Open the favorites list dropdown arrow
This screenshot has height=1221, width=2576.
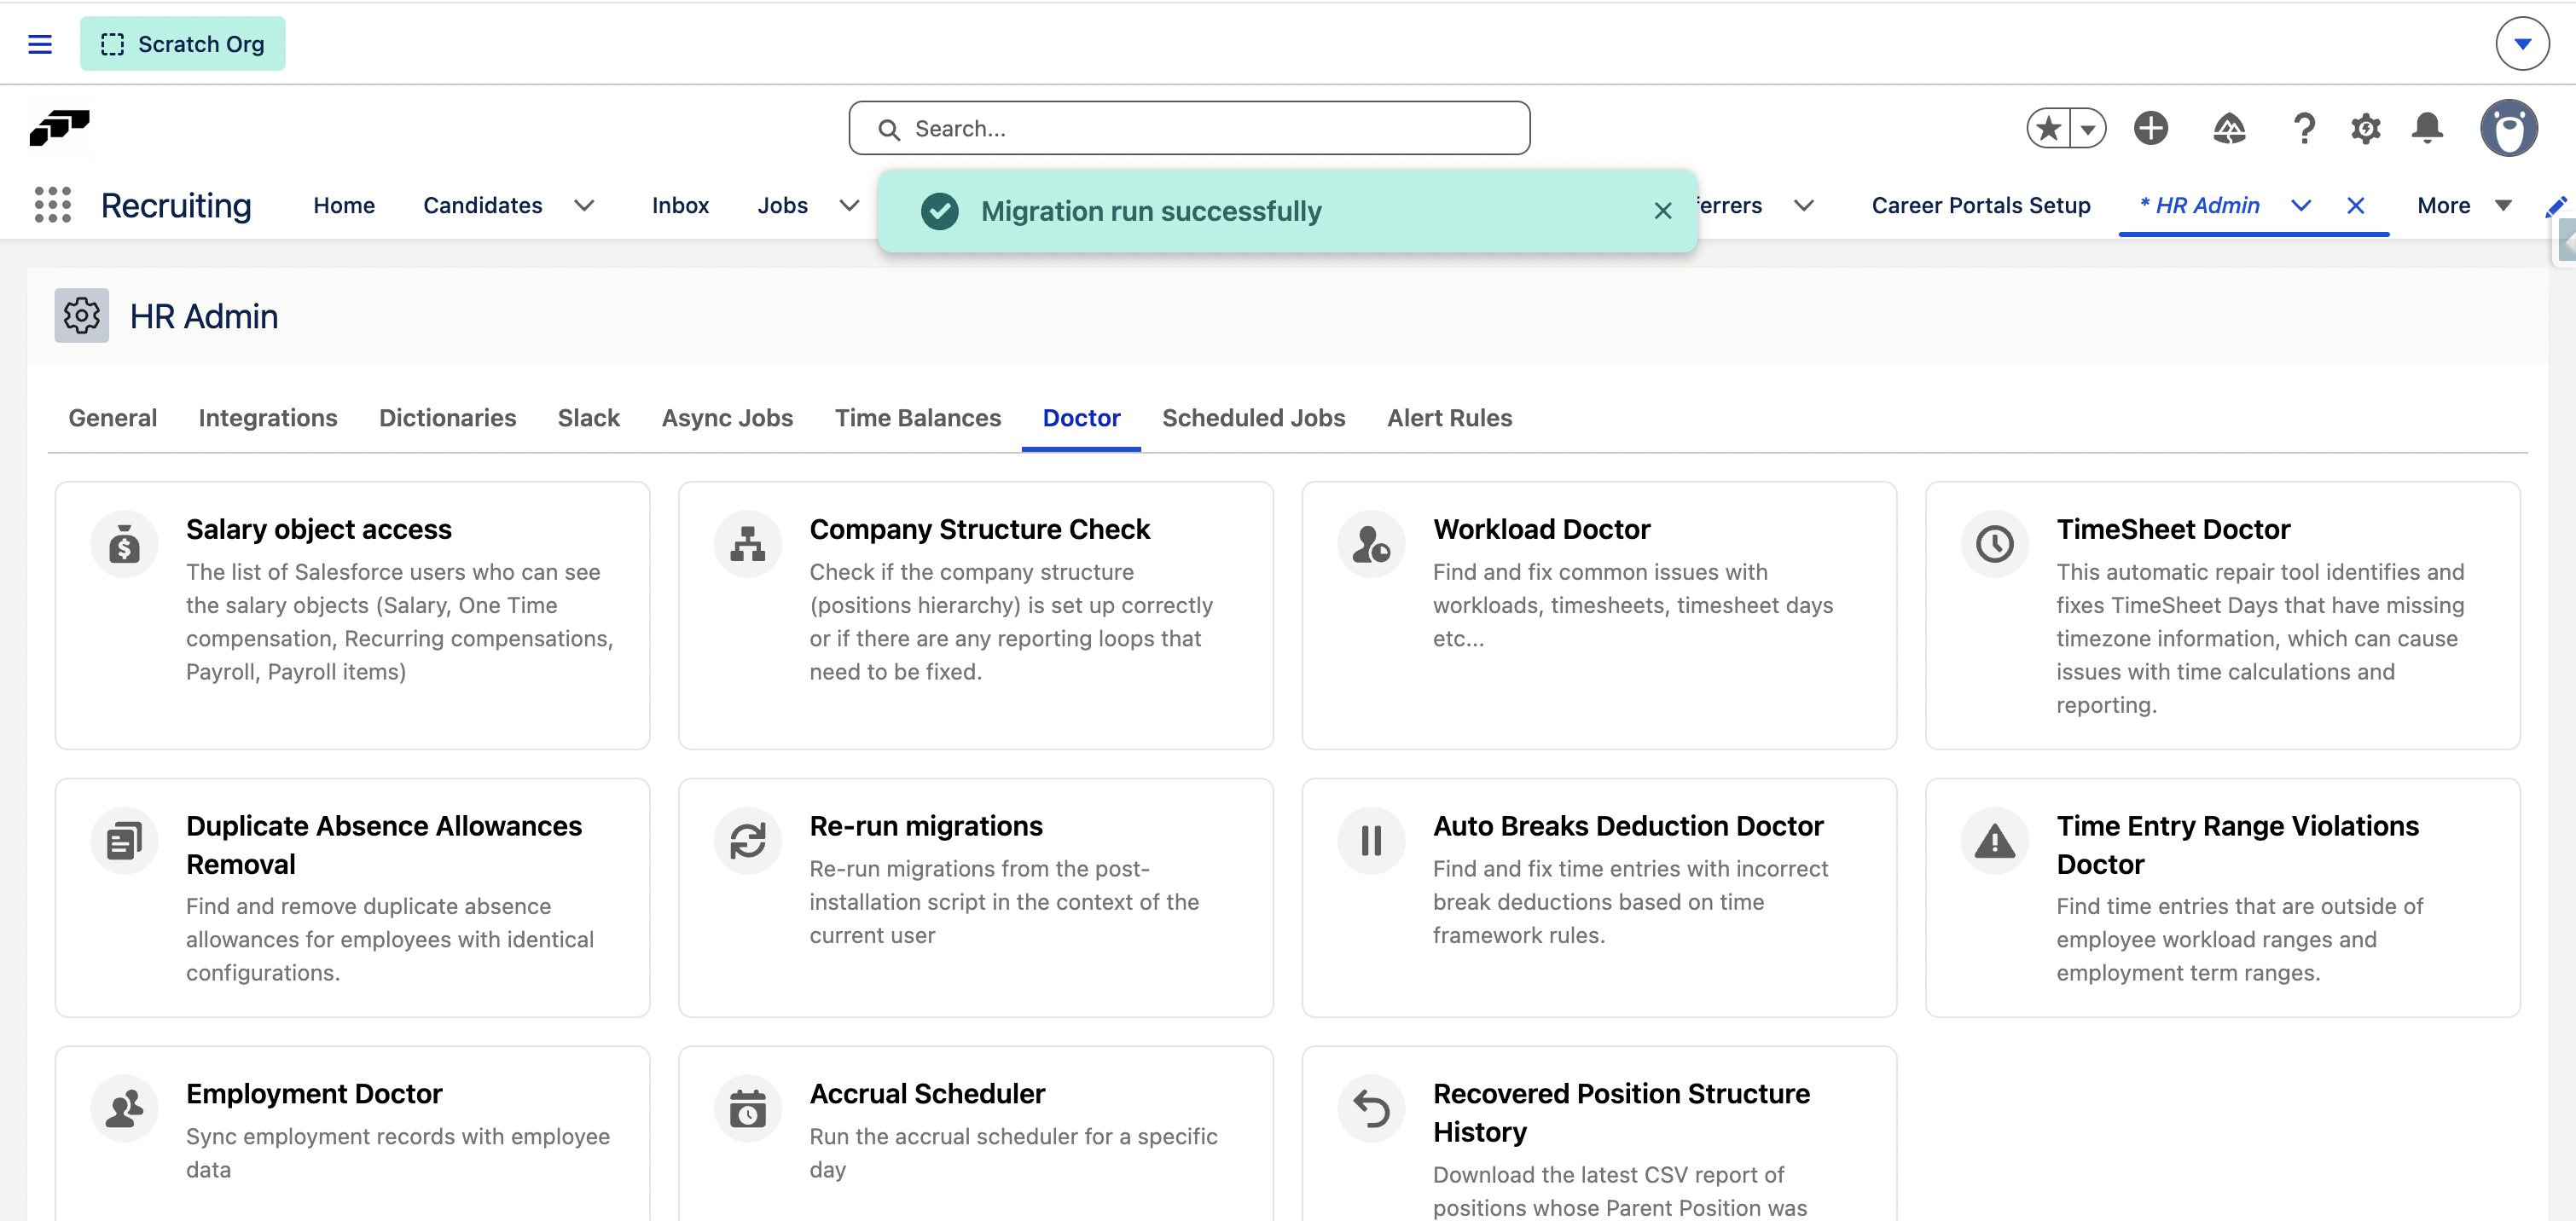[2088, 128]
